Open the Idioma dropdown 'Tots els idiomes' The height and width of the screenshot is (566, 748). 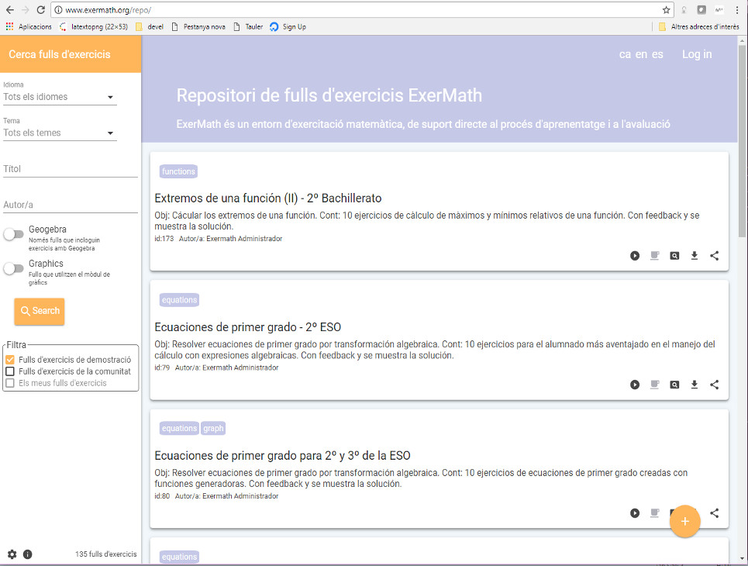pyautogui.click(x=60, y=97)
